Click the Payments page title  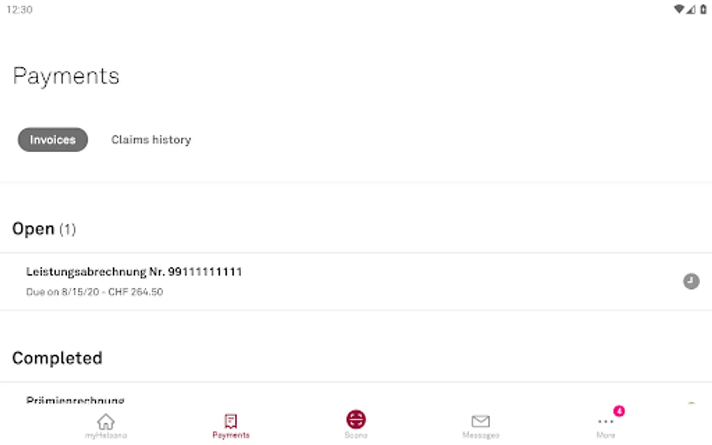66,76
